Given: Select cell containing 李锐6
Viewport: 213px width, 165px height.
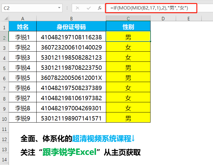Looking at the screenshot, I should (23, 87).
